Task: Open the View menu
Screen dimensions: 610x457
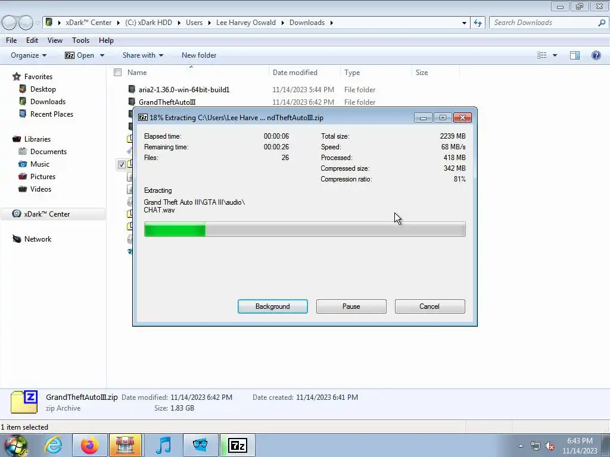Action: [55, 40]
